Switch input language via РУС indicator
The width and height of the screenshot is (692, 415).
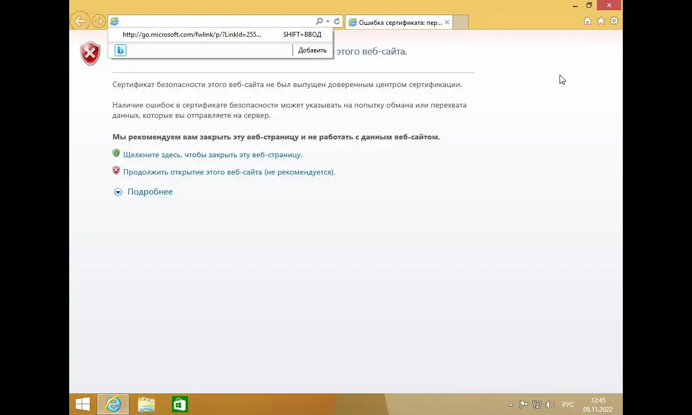click(x=568, y=405)
